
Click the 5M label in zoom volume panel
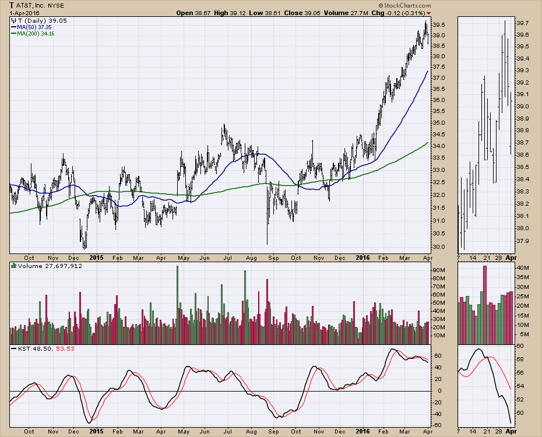(x=524, y=334)
